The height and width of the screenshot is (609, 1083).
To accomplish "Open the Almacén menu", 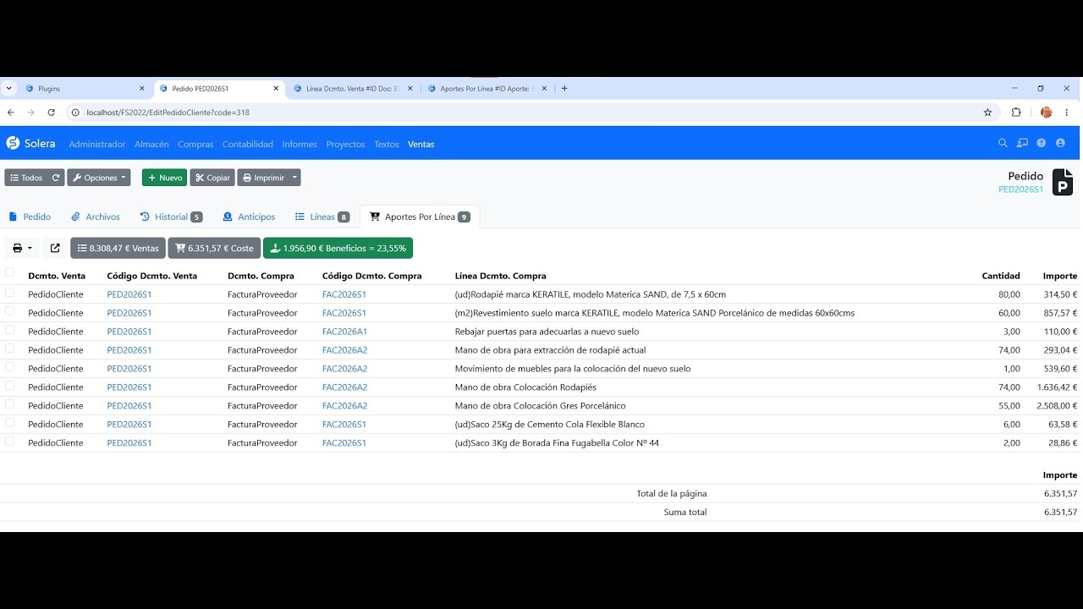I will tap(151, 144).
